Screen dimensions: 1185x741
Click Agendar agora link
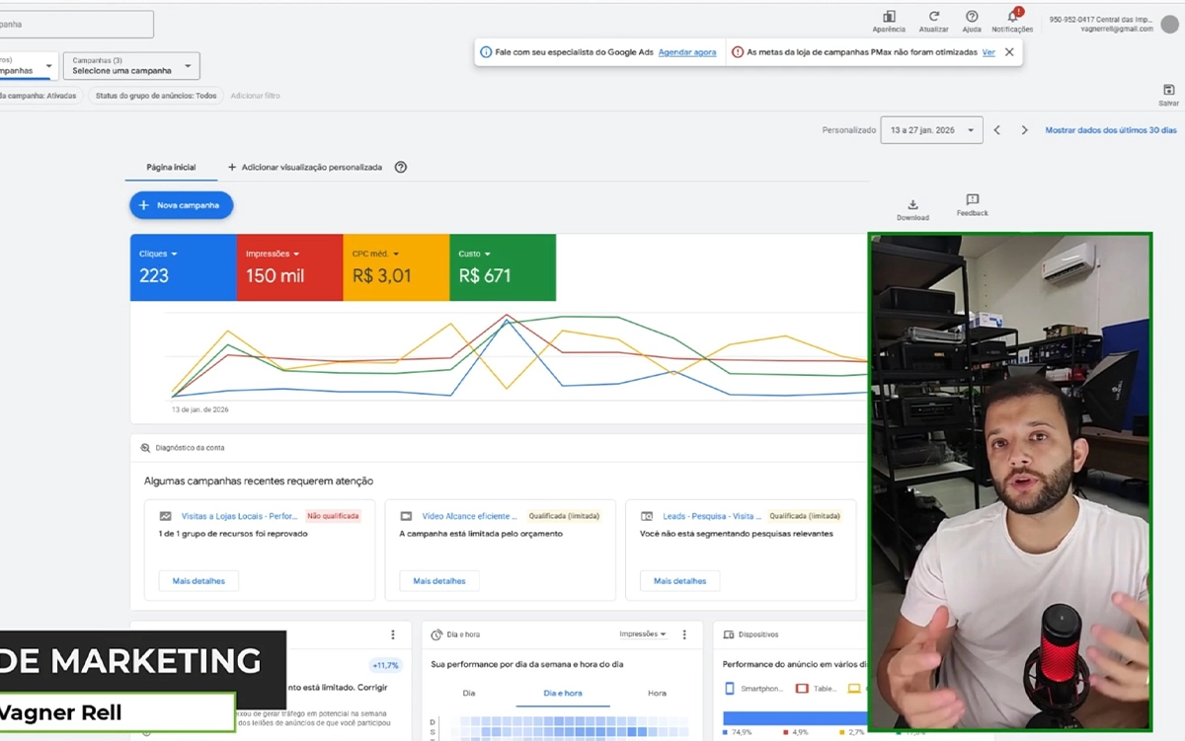coord(687,52)
